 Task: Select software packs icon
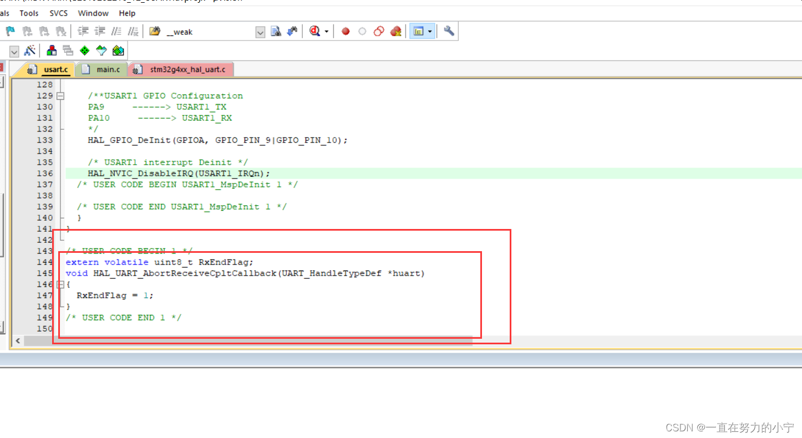pos(101,50)
